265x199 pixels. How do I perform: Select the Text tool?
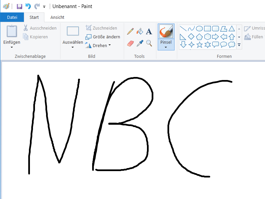point(149,31)
